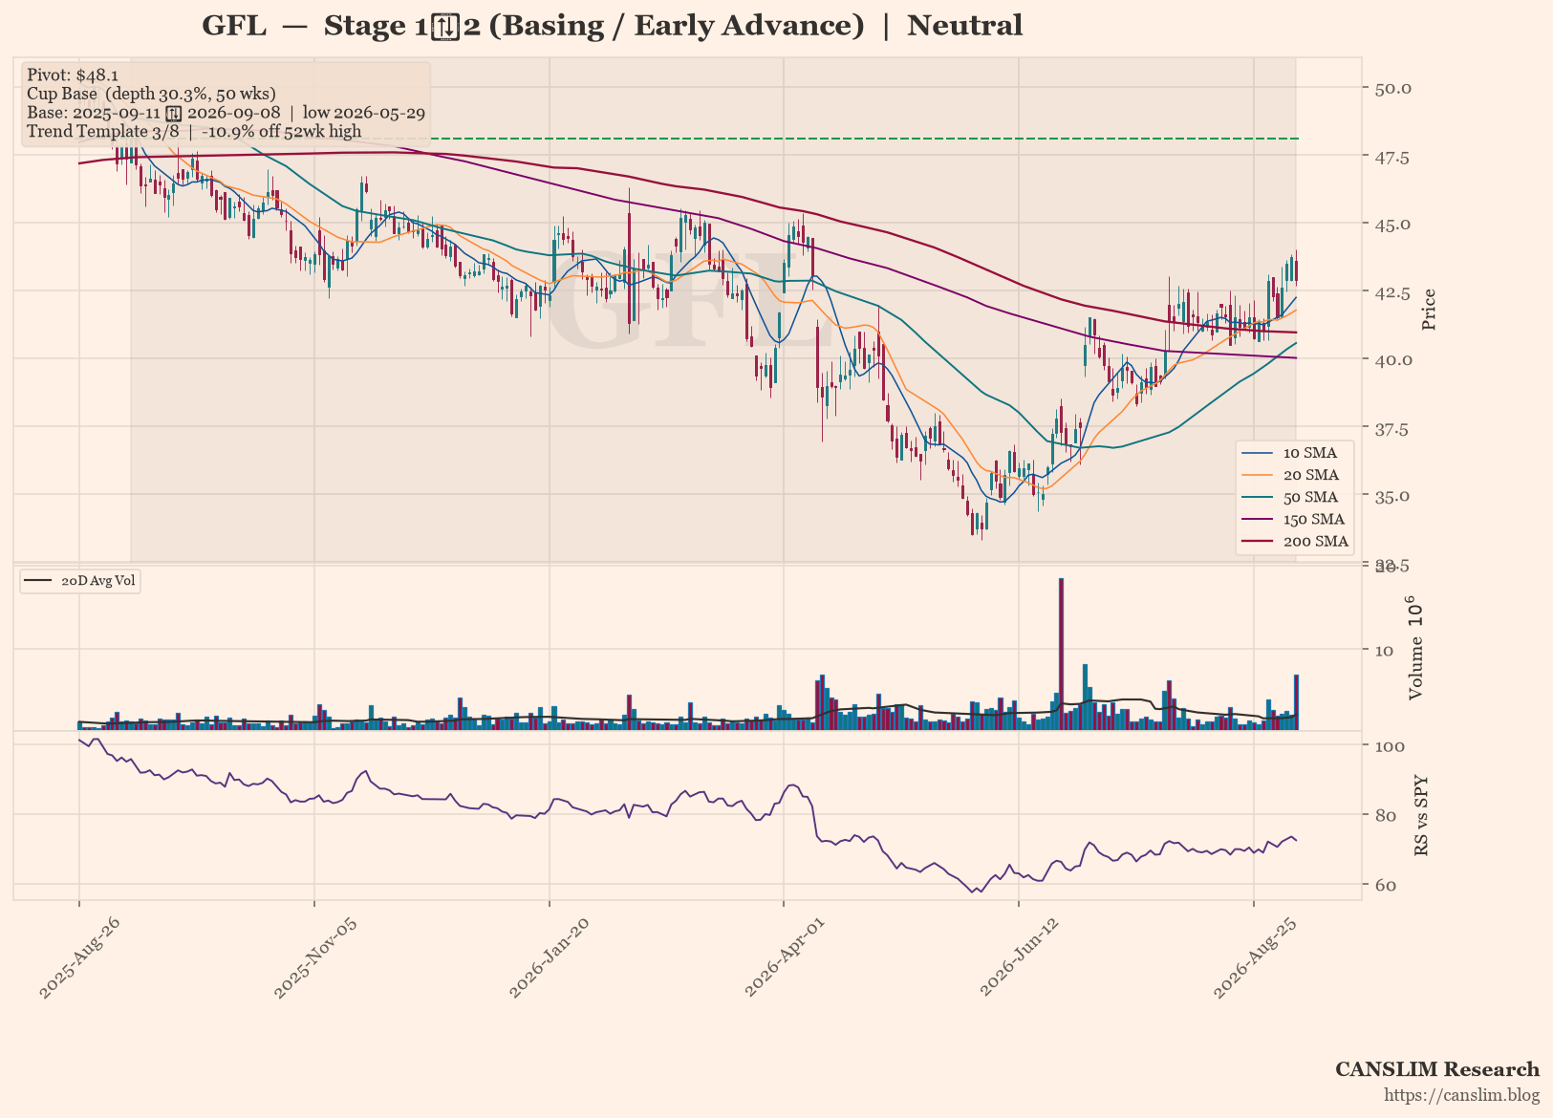Viewport: 1553px width, 1118px height.
Task: Click the price axis tick '40.0'
Action: pyautogui.click(x=1392, y=360)
